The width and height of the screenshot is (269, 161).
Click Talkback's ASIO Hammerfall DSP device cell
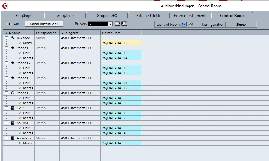(80, 38)
